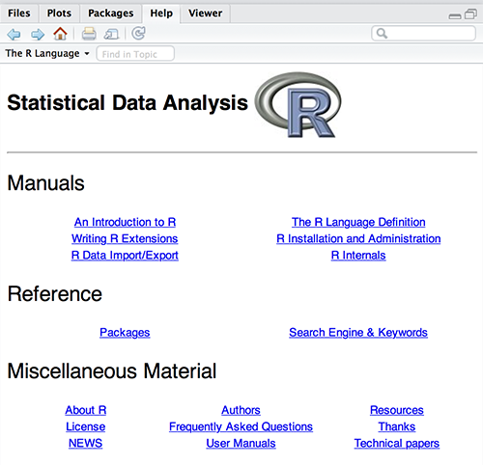Minimize the help pane
This screenshot has height=465, width=483.
455,16
